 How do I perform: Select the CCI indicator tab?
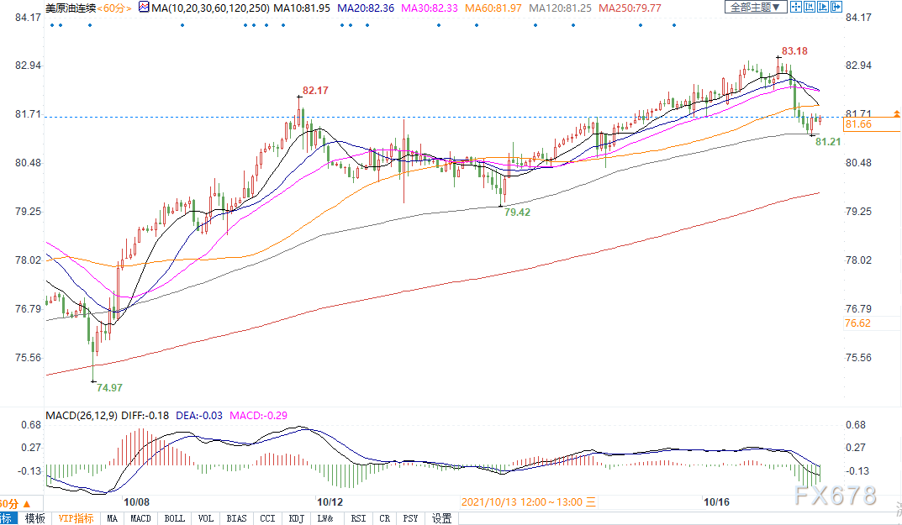click(x=267, y=518)
